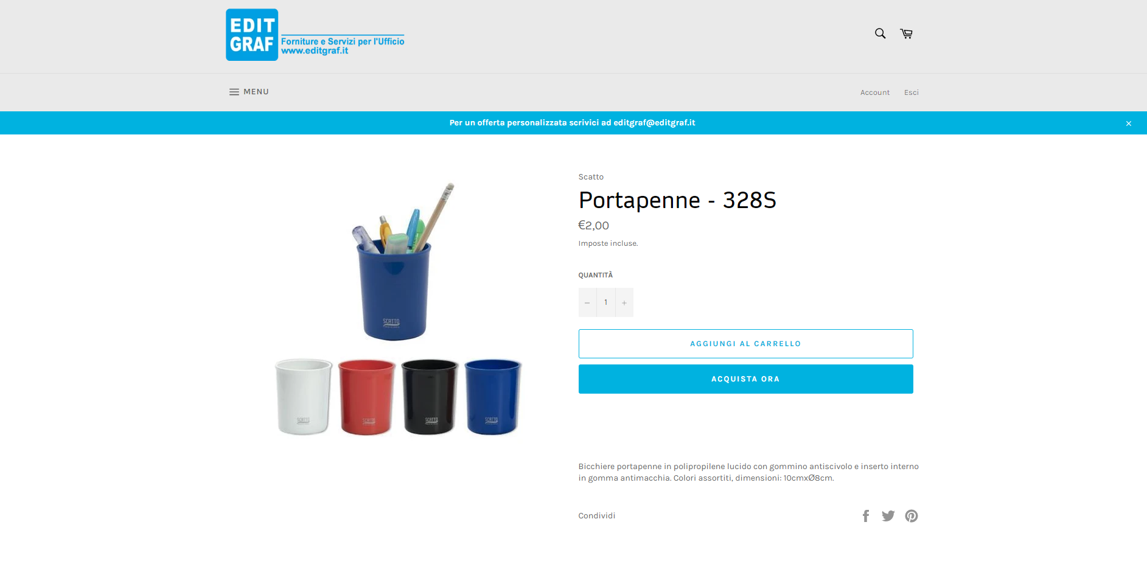Open the search magnifier icon
This screenshot has width=1147, height=564.
point(880,33)
